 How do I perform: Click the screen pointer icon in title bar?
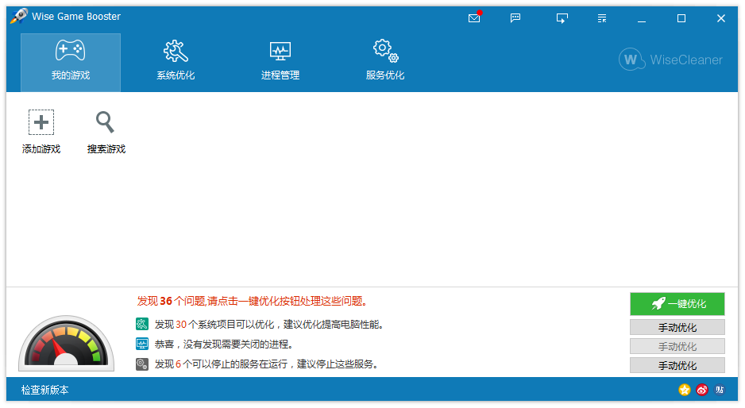(562, 18)
